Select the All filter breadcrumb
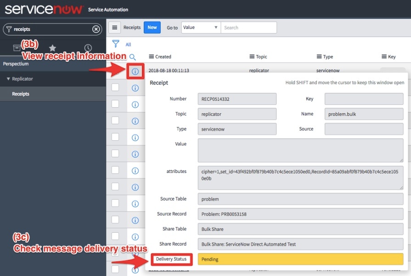411x276 pixels. (128, 44)
